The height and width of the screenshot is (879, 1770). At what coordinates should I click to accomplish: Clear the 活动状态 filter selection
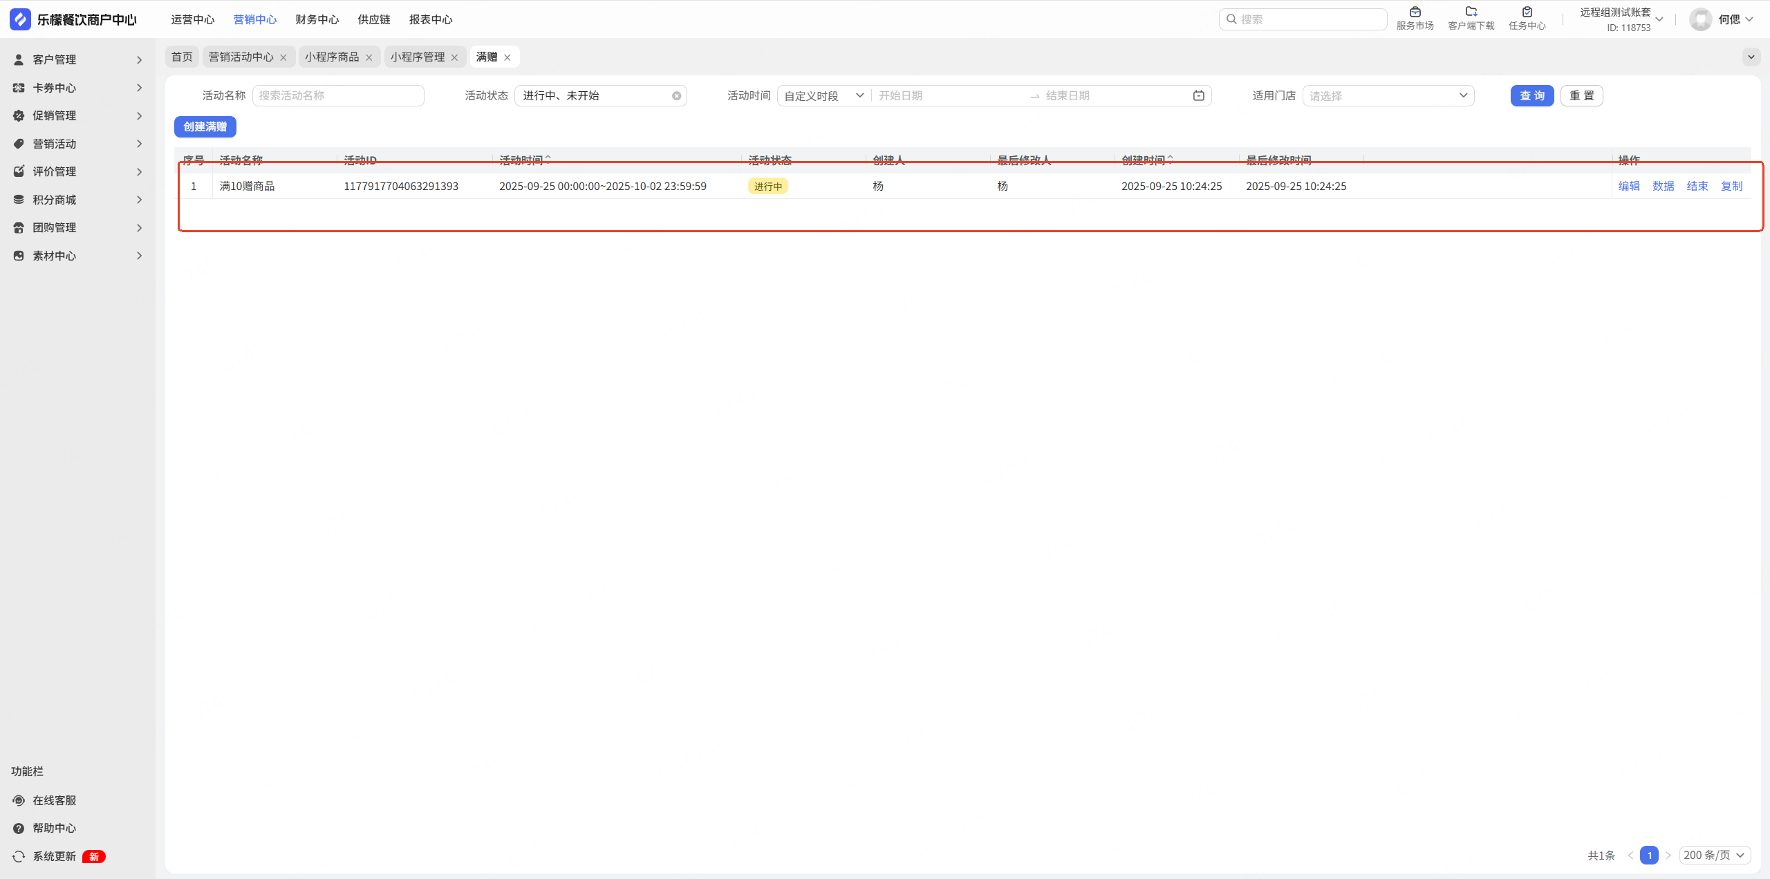676,96
